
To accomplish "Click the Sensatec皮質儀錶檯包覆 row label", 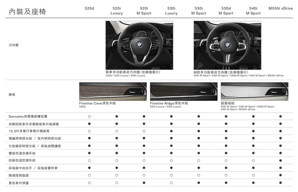I will tap(28, 116).
